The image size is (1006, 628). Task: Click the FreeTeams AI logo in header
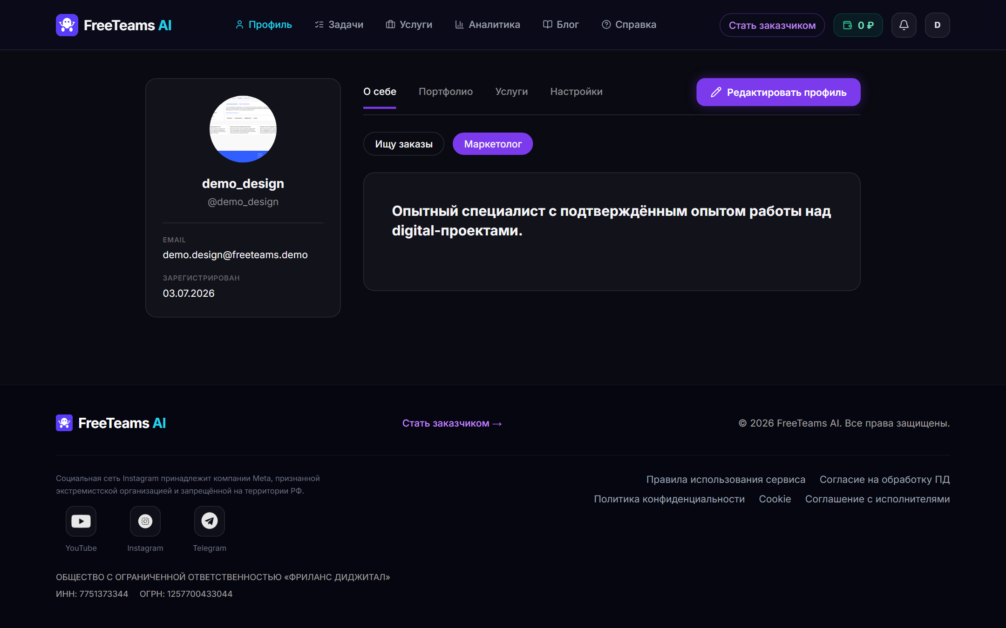(114, 25)
